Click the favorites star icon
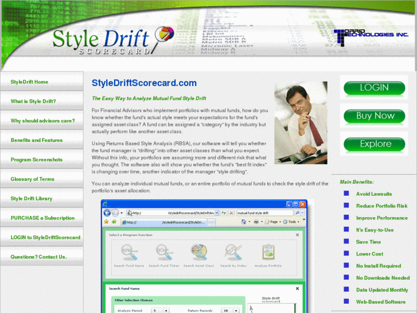Viewport: 417px width, 313px height. click(x=106, y=222)
